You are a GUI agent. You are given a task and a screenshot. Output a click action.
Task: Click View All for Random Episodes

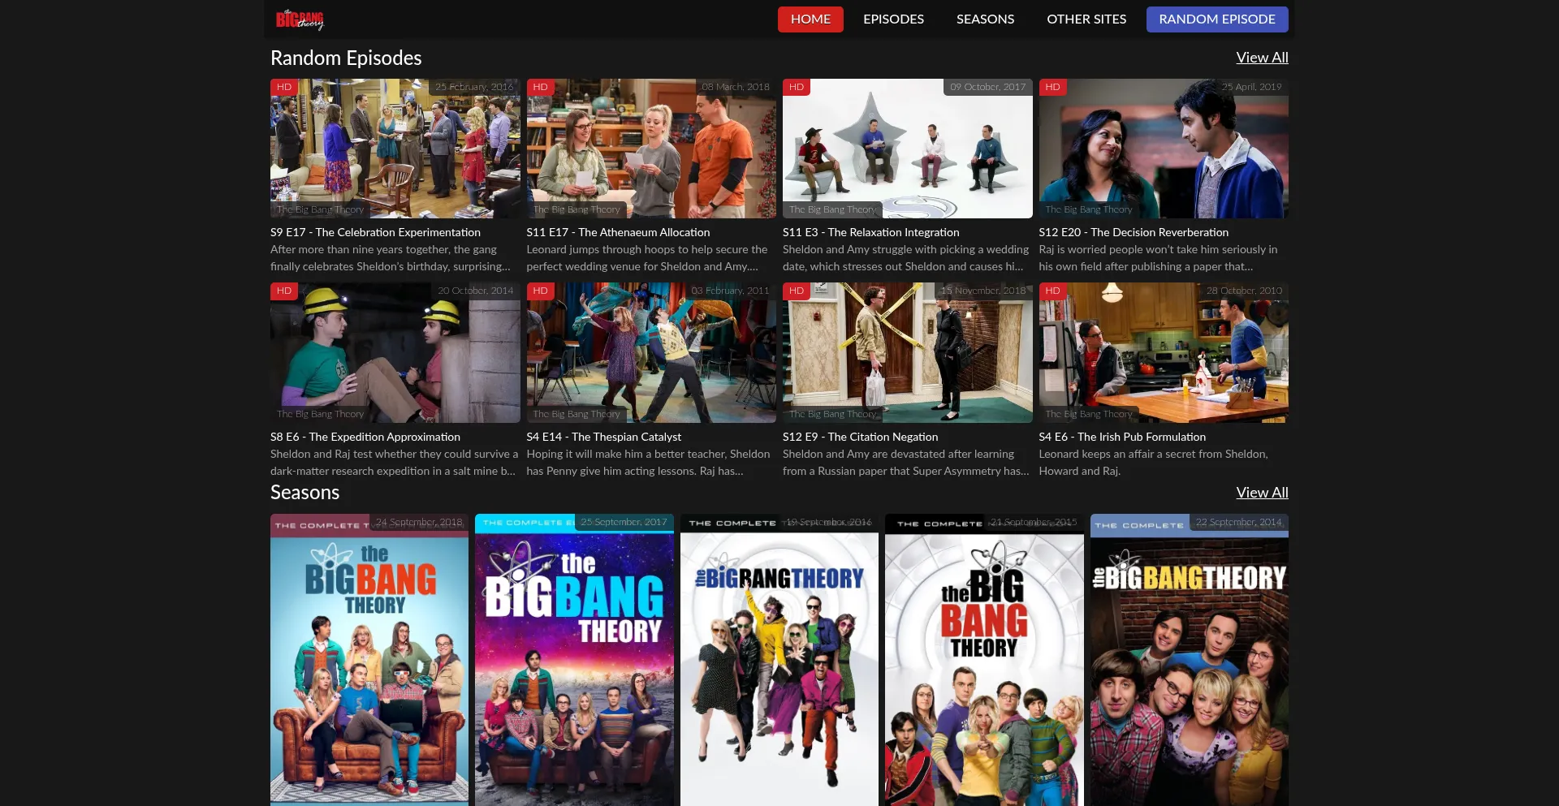(1261, 58)
